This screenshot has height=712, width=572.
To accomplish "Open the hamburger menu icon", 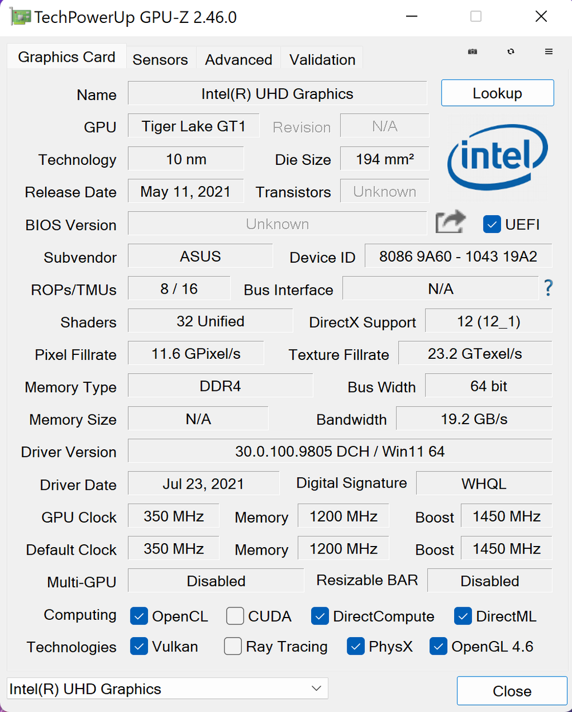I will coord(549,52).
